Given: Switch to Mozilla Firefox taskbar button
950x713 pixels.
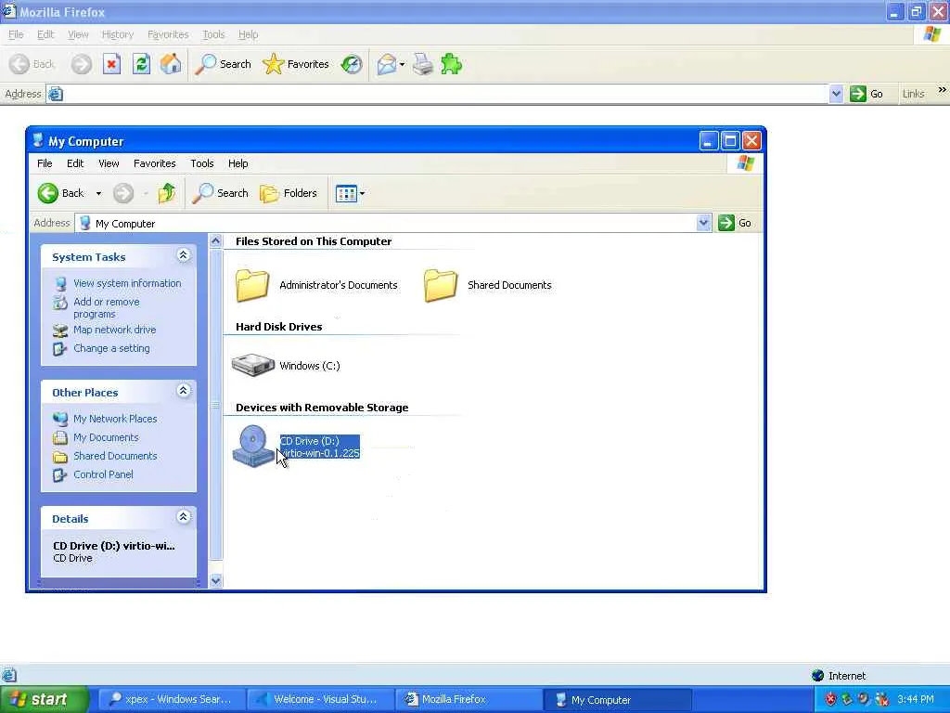Looking at the screenshot, I should point(469,700).
